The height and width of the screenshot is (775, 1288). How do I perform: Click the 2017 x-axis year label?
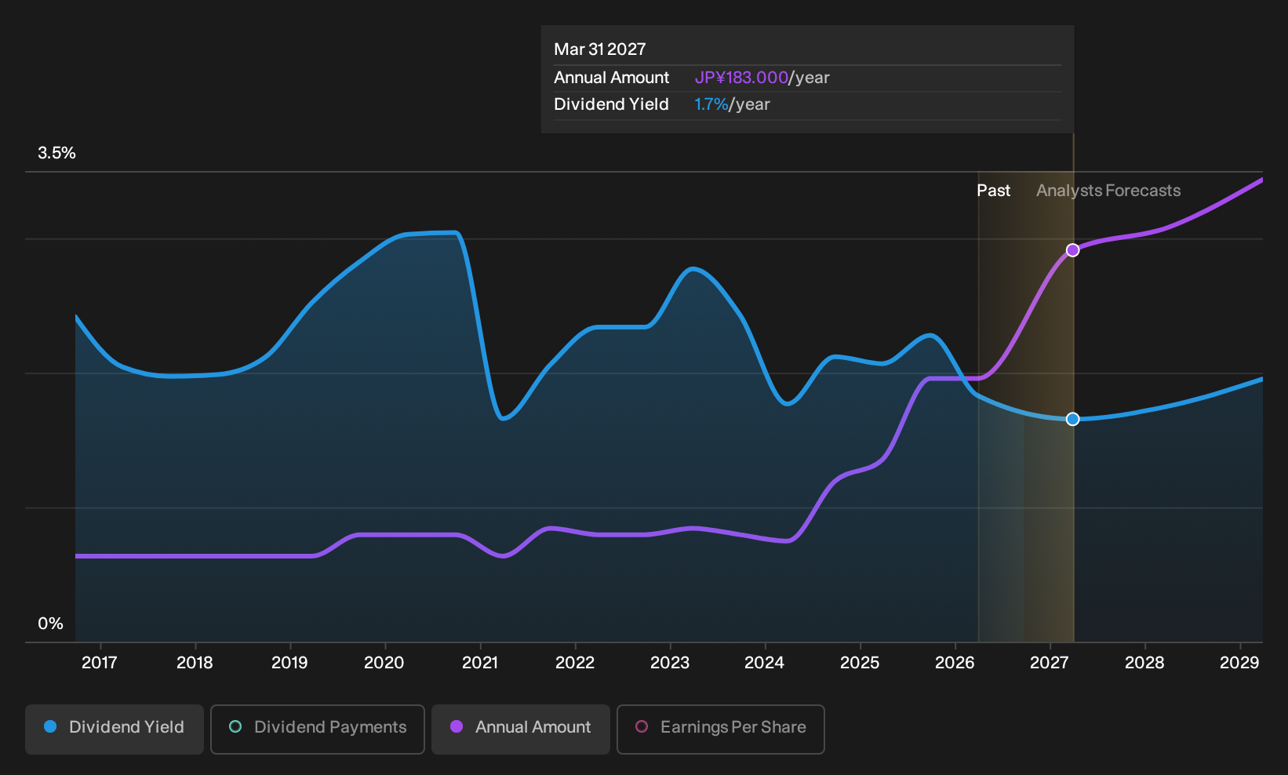(100, 663)
